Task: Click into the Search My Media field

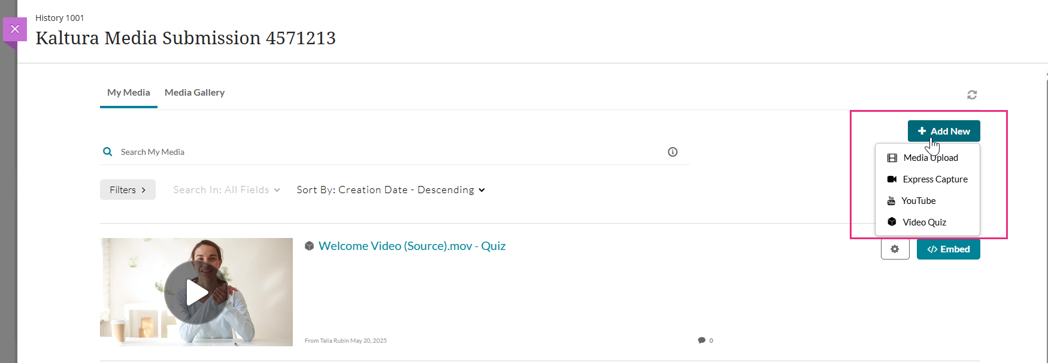Action: tap(389, 152)
